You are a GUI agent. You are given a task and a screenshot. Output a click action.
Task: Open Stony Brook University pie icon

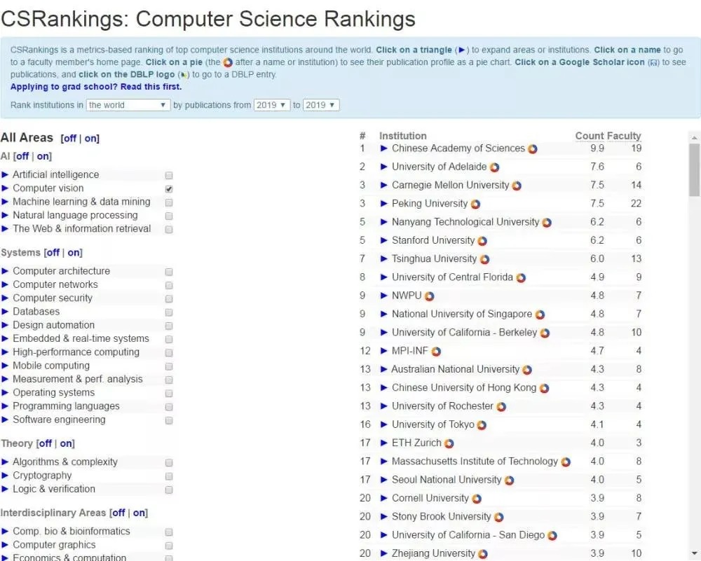[498, 518]
